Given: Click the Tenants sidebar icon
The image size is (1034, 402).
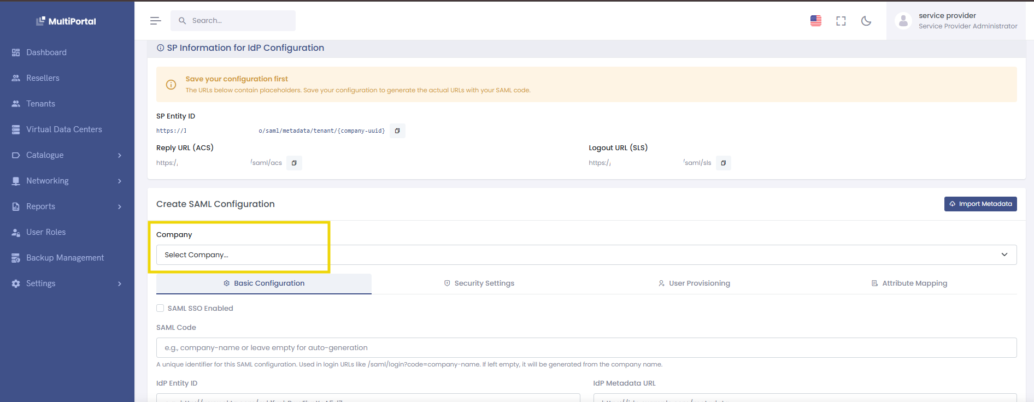Looking at the screenshot, I should click(16, 104).
